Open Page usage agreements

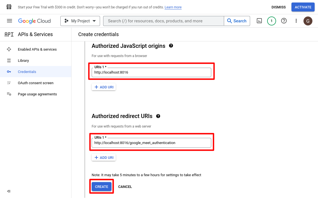click(37, 94)
